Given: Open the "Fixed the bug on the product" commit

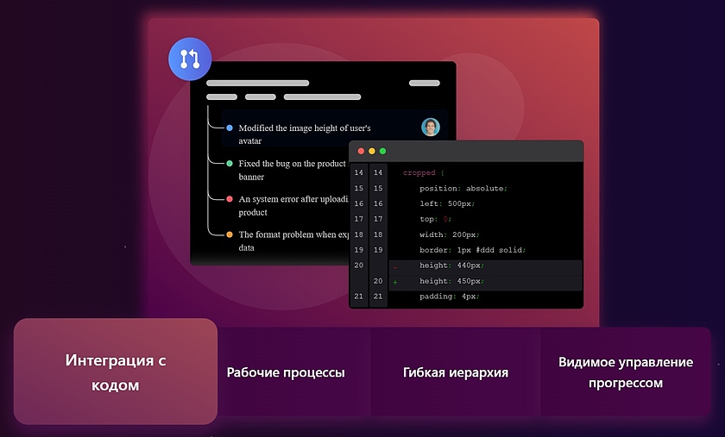Looking at the screenshot, I should click(292, 164).
